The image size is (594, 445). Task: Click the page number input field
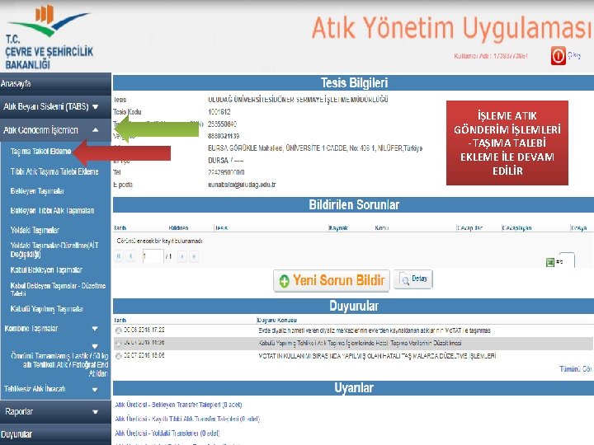[153, 256]
